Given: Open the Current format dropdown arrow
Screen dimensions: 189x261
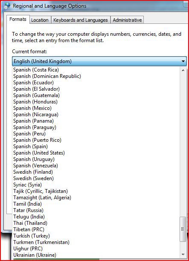Looking at the screenshot, I should (183, 61).
